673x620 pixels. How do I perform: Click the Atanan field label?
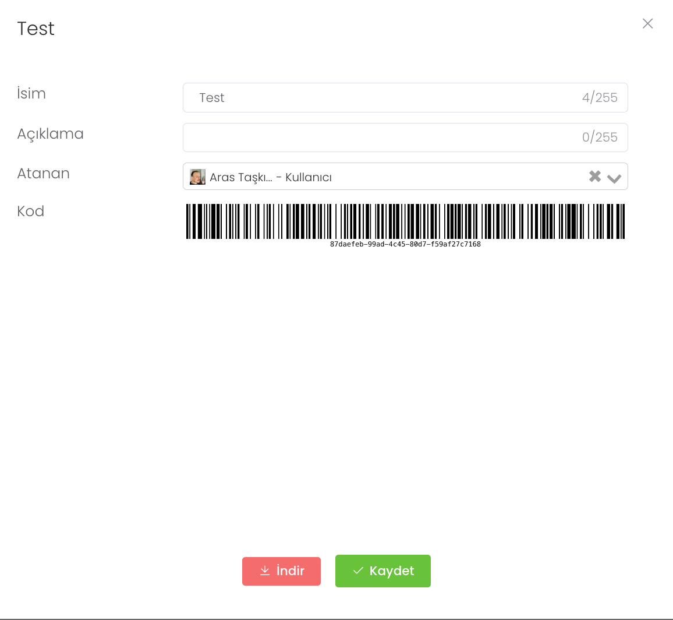pos(43,174)
